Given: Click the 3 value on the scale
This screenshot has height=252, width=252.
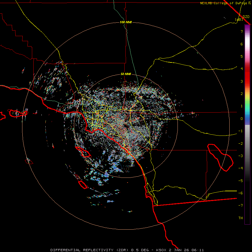Looking at the screenshot, I should click(x=242, y=81).
